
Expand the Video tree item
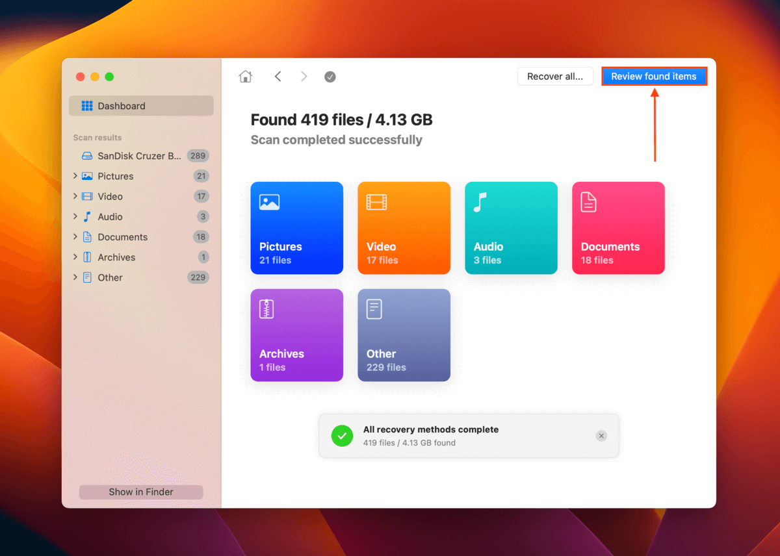pos(75,196)
